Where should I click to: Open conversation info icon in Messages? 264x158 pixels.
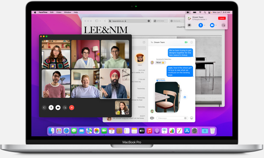[x=191, y=42]
